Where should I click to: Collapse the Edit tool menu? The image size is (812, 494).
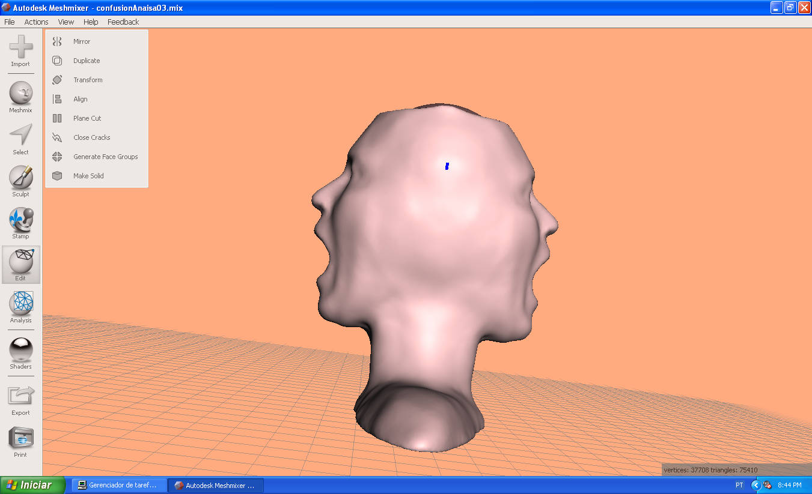coord(20,265)
